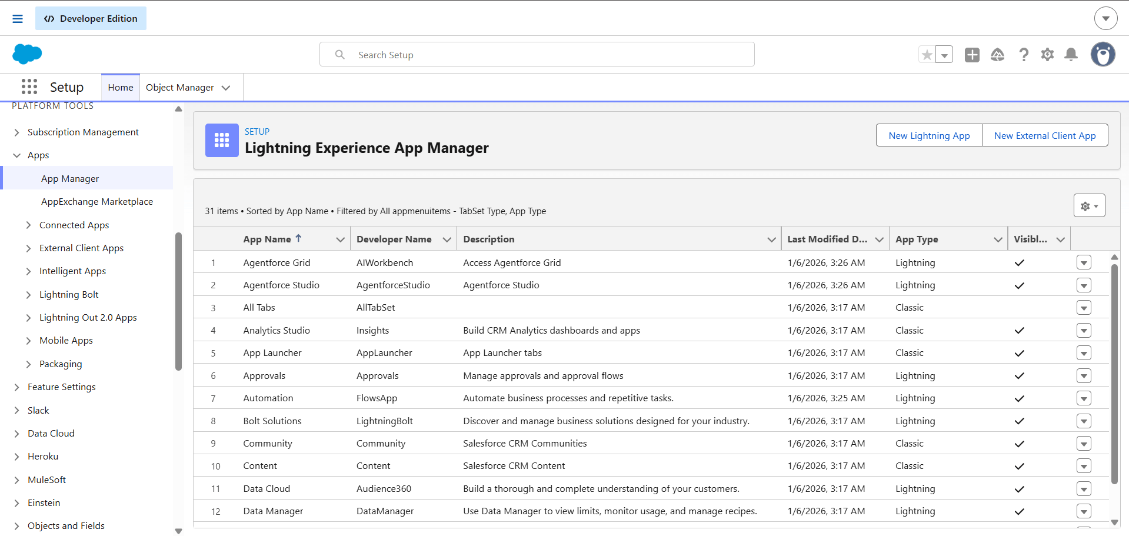Open the Help question mark icon
This screenshot has height=536, width=1129.
click(1024, 55)
